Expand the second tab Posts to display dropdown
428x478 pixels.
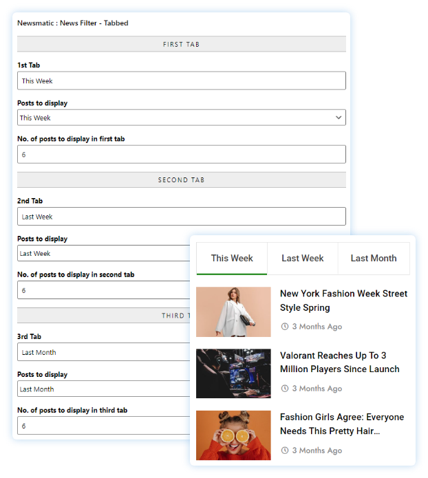click(x=103, y=253)
